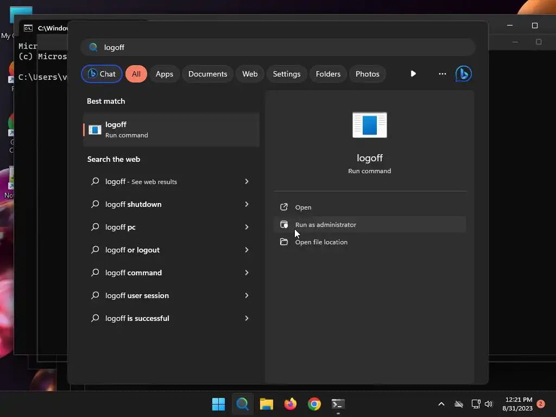Click the Open action's arrow icon
This screenshot has height=417, width=556.
283,207
